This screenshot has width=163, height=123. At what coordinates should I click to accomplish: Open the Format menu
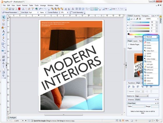pos(25,5)
